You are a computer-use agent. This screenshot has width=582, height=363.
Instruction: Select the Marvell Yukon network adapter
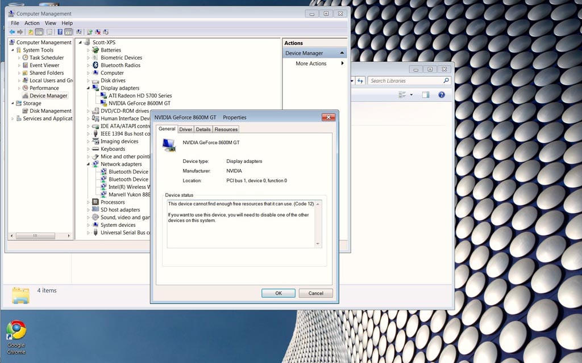point(129,195)
